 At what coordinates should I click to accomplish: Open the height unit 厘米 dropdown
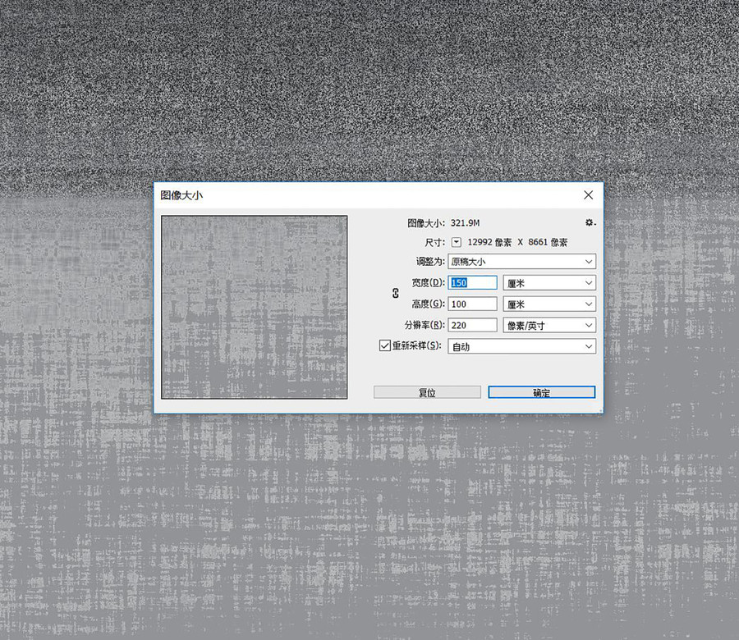click(549, 304)
